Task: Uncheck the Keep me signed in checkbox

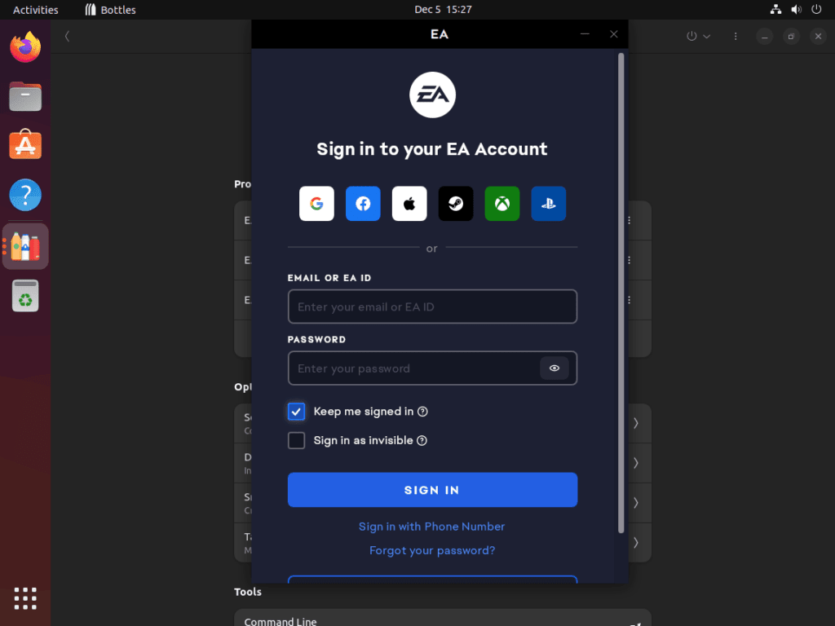Action: [x=296, y=412]
